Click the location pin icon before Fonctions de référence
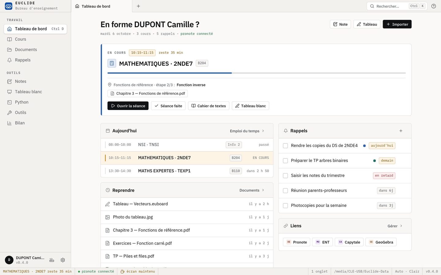441x275 pixels. click(110, 85)
